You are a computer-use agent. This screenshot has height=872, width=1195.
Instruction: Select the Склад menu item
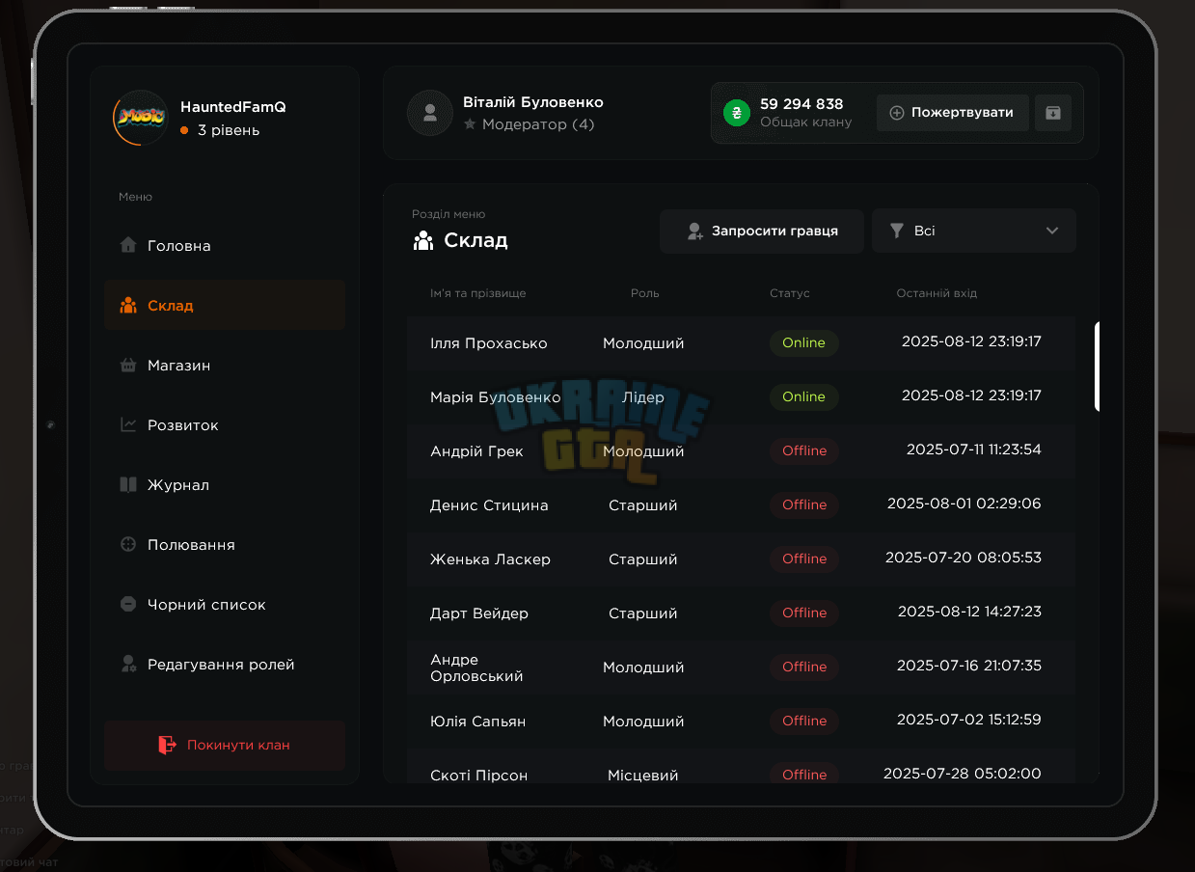pyautogui.click(x=225, y=305)
